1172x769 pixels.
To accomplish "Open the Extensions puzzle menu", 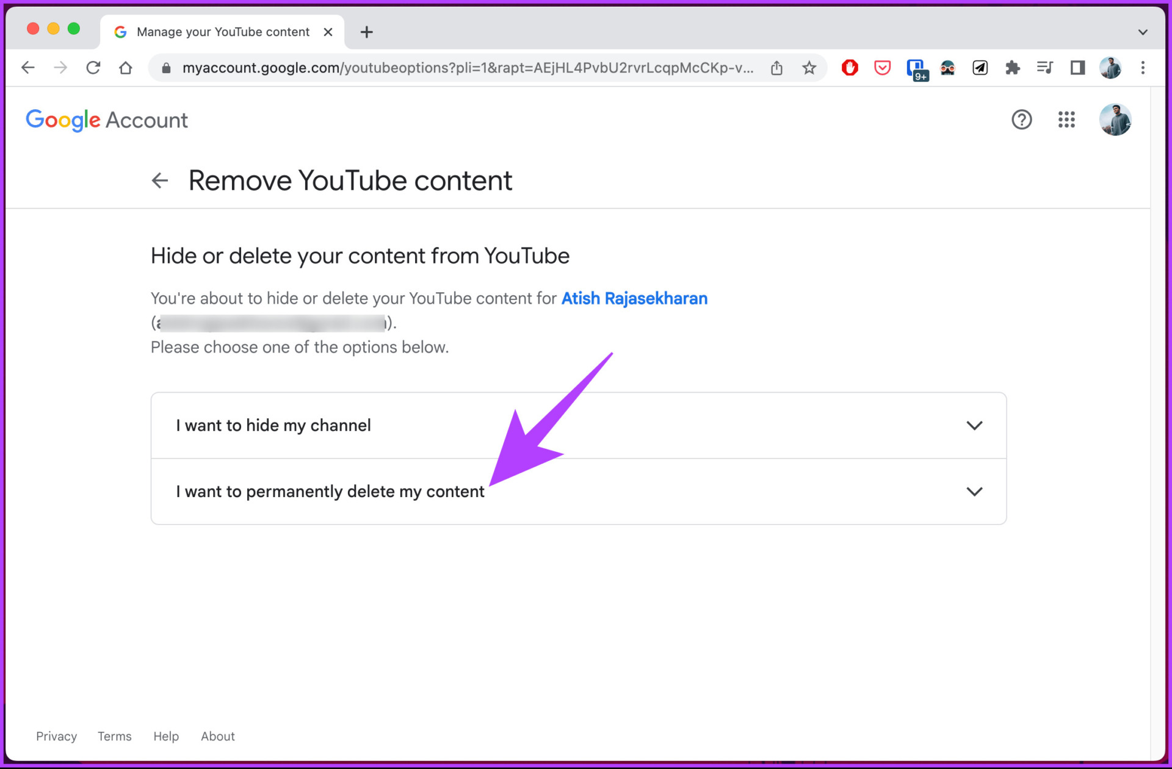I will 1013,68.
